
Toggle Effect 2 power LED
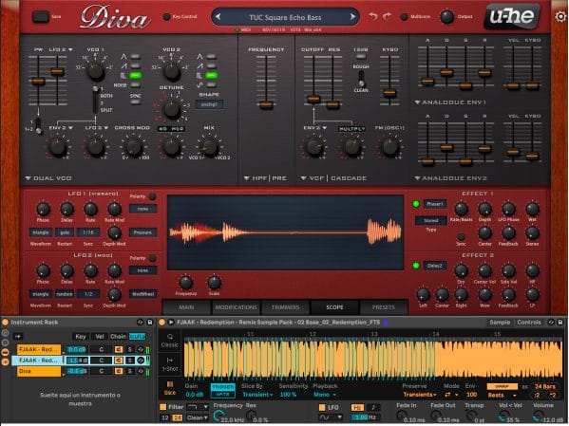(416, 266)
